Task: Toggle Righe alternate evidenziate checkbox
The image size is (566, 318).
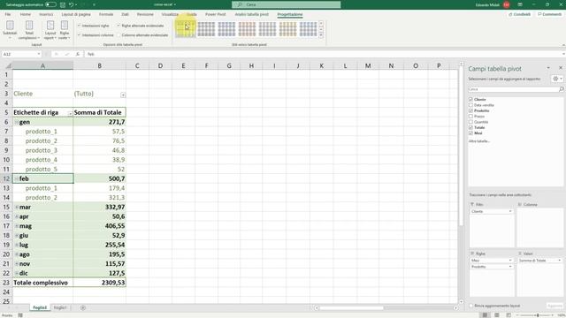Action: [x=119, y=26]
